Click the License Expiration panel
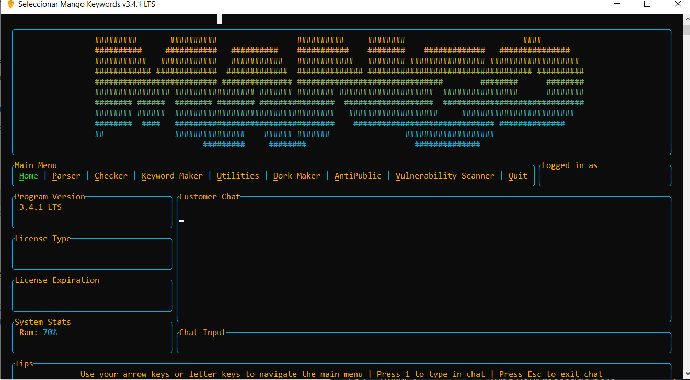Screen dimensions: 690x380 tap(92, 296)
